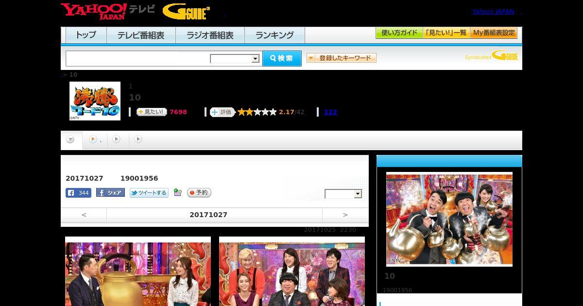The height and width of the screenshot is (306, 583).
Task: Open photo of host beside golden kettle
Action: [x=138, y=271]
